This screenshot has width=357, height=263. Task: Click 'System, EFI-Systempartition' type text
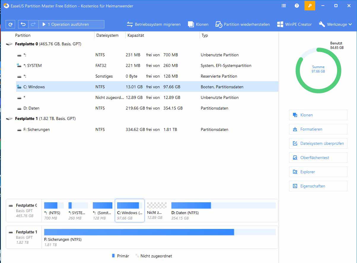[226, 65]
